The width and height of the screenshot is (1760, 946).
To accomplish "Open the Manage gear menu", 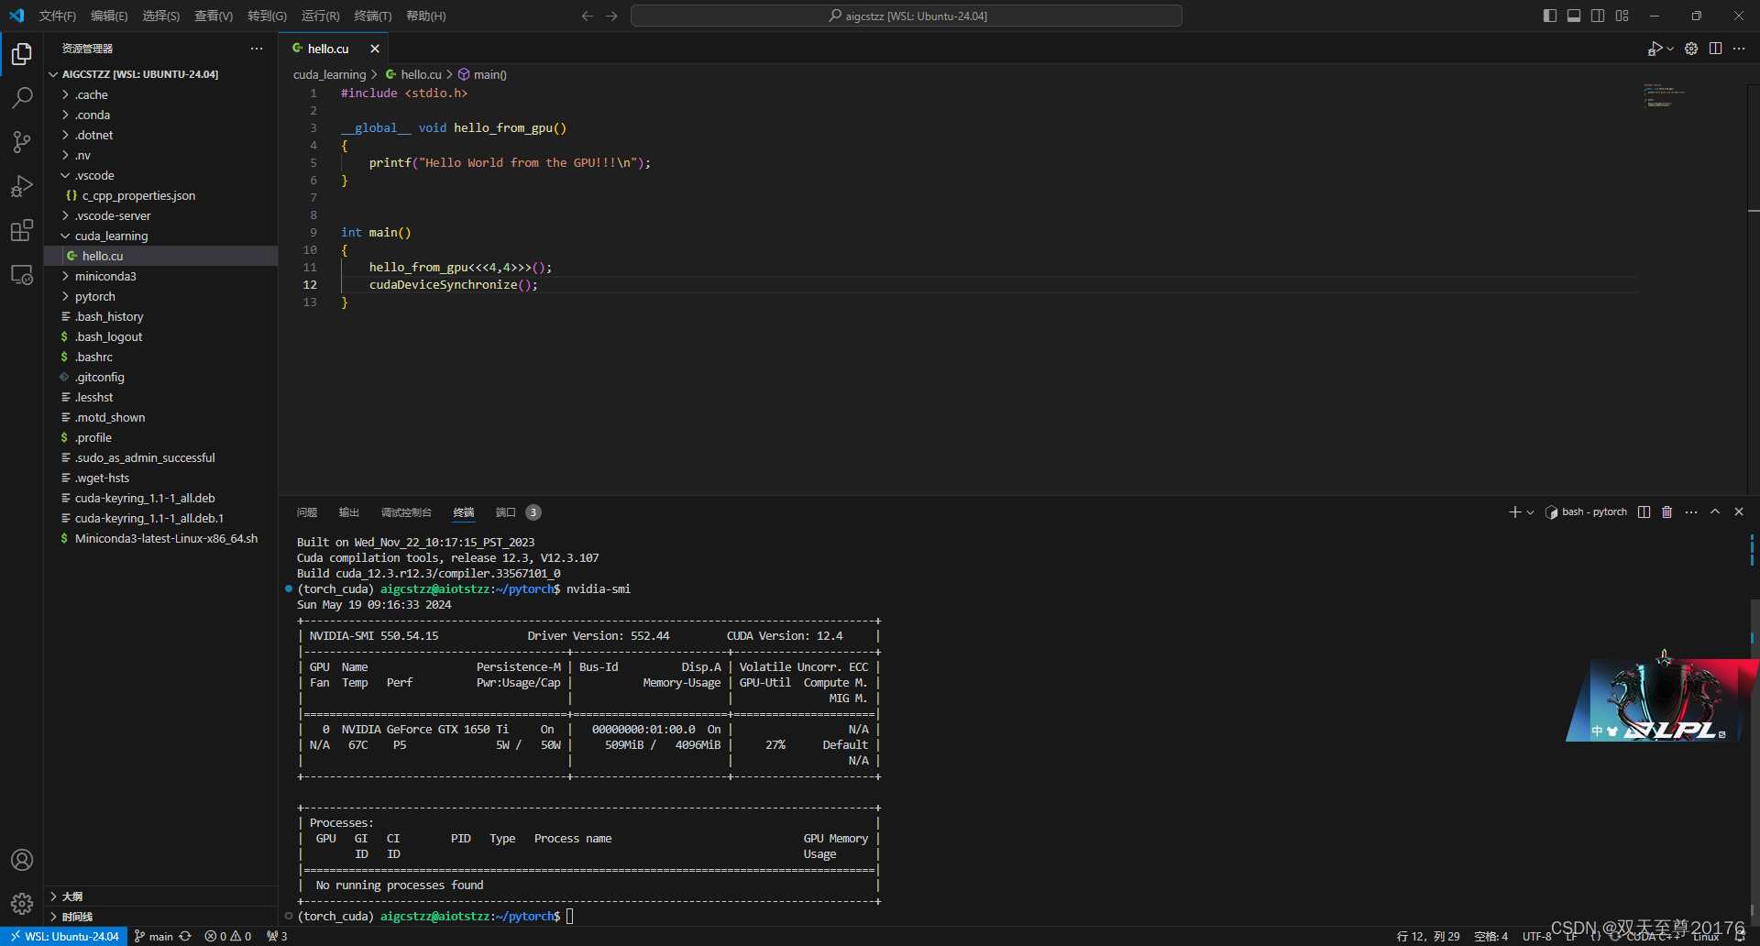I will [x=1691, y=49].
